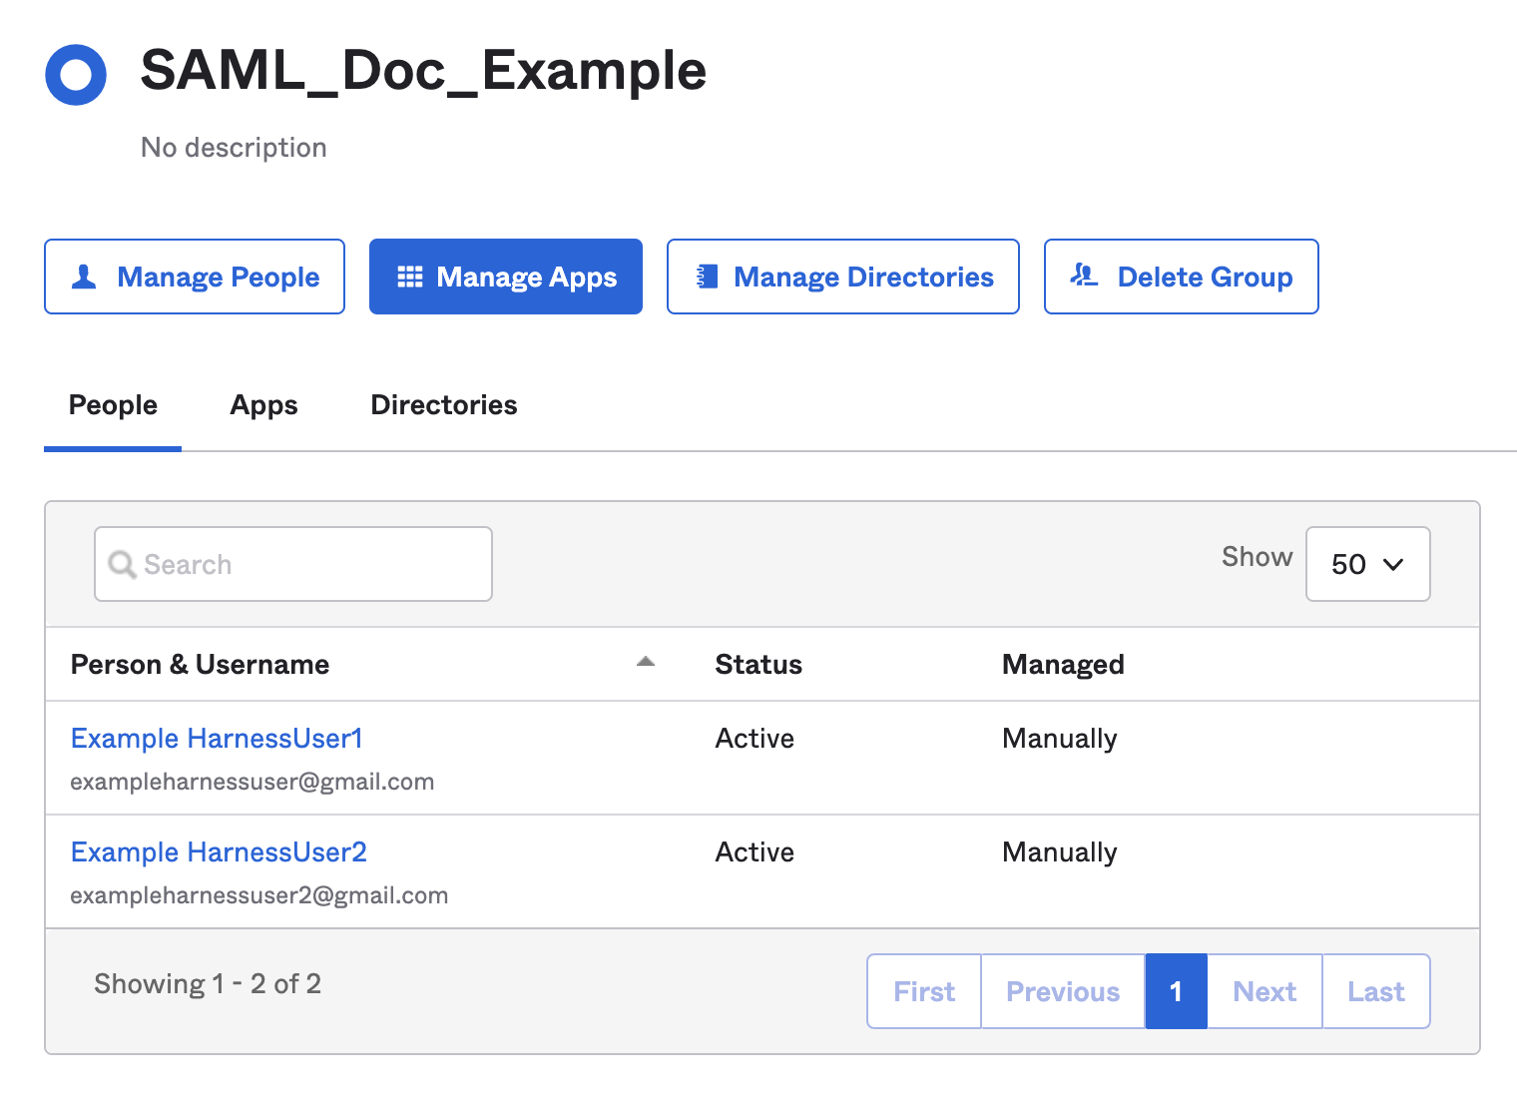Click the sort arrow beside Person & Username
The image size is (1517, 1119).
click(646, 662)
